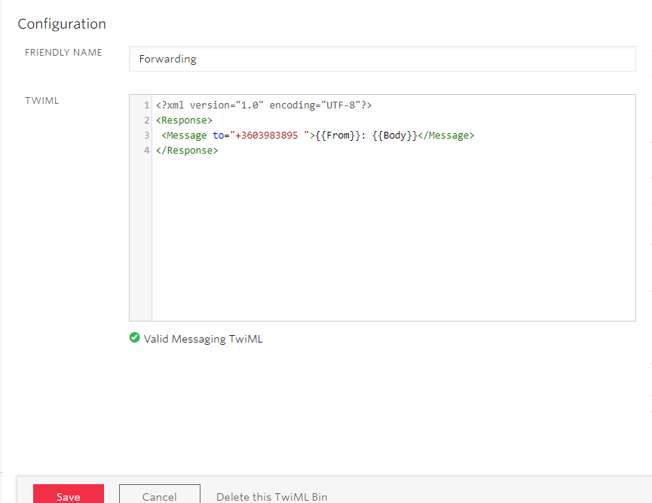Viewport: 652px width, 503px height.
Task: Click the closing Response tag on line 4
Action: coord(187,151)
